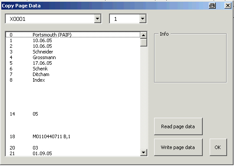Image resolution: width=234 pixels, height=166 pixels.
Task: Click the list scrollbar up arrow
Action: [143, 35]
